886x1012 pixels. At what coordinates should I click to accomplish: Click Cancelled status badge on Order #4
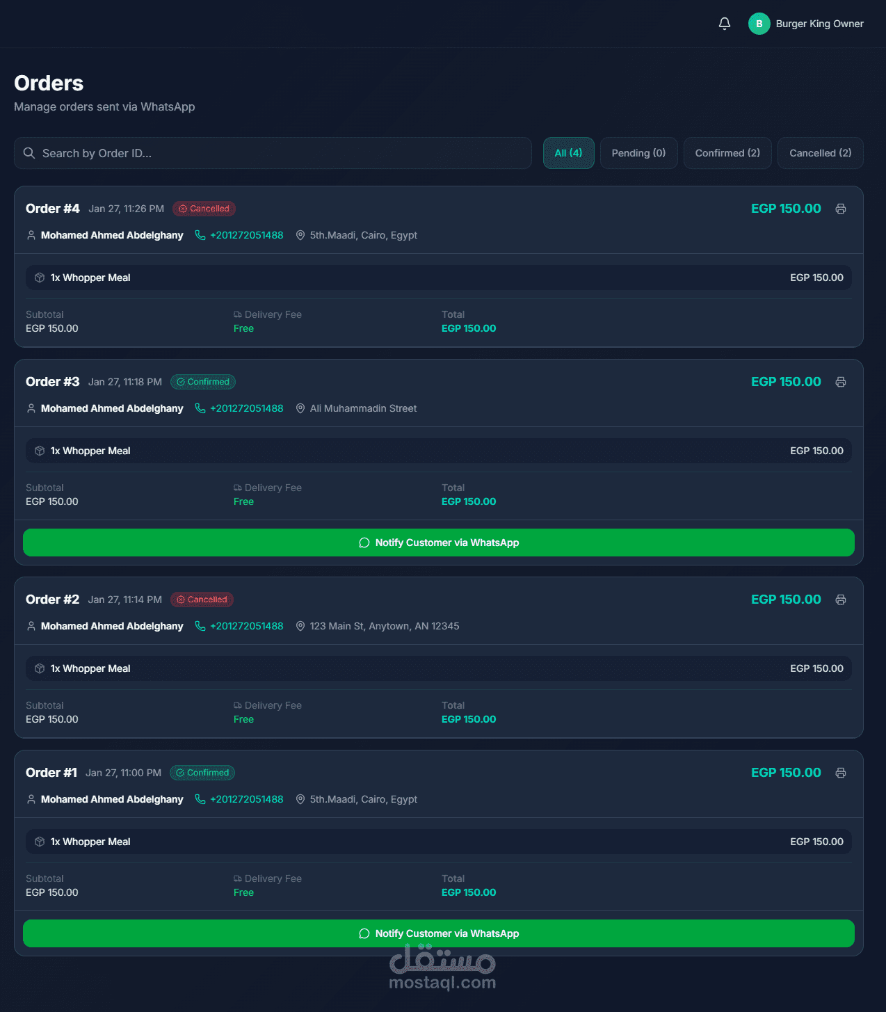click(x=204, y=209)
